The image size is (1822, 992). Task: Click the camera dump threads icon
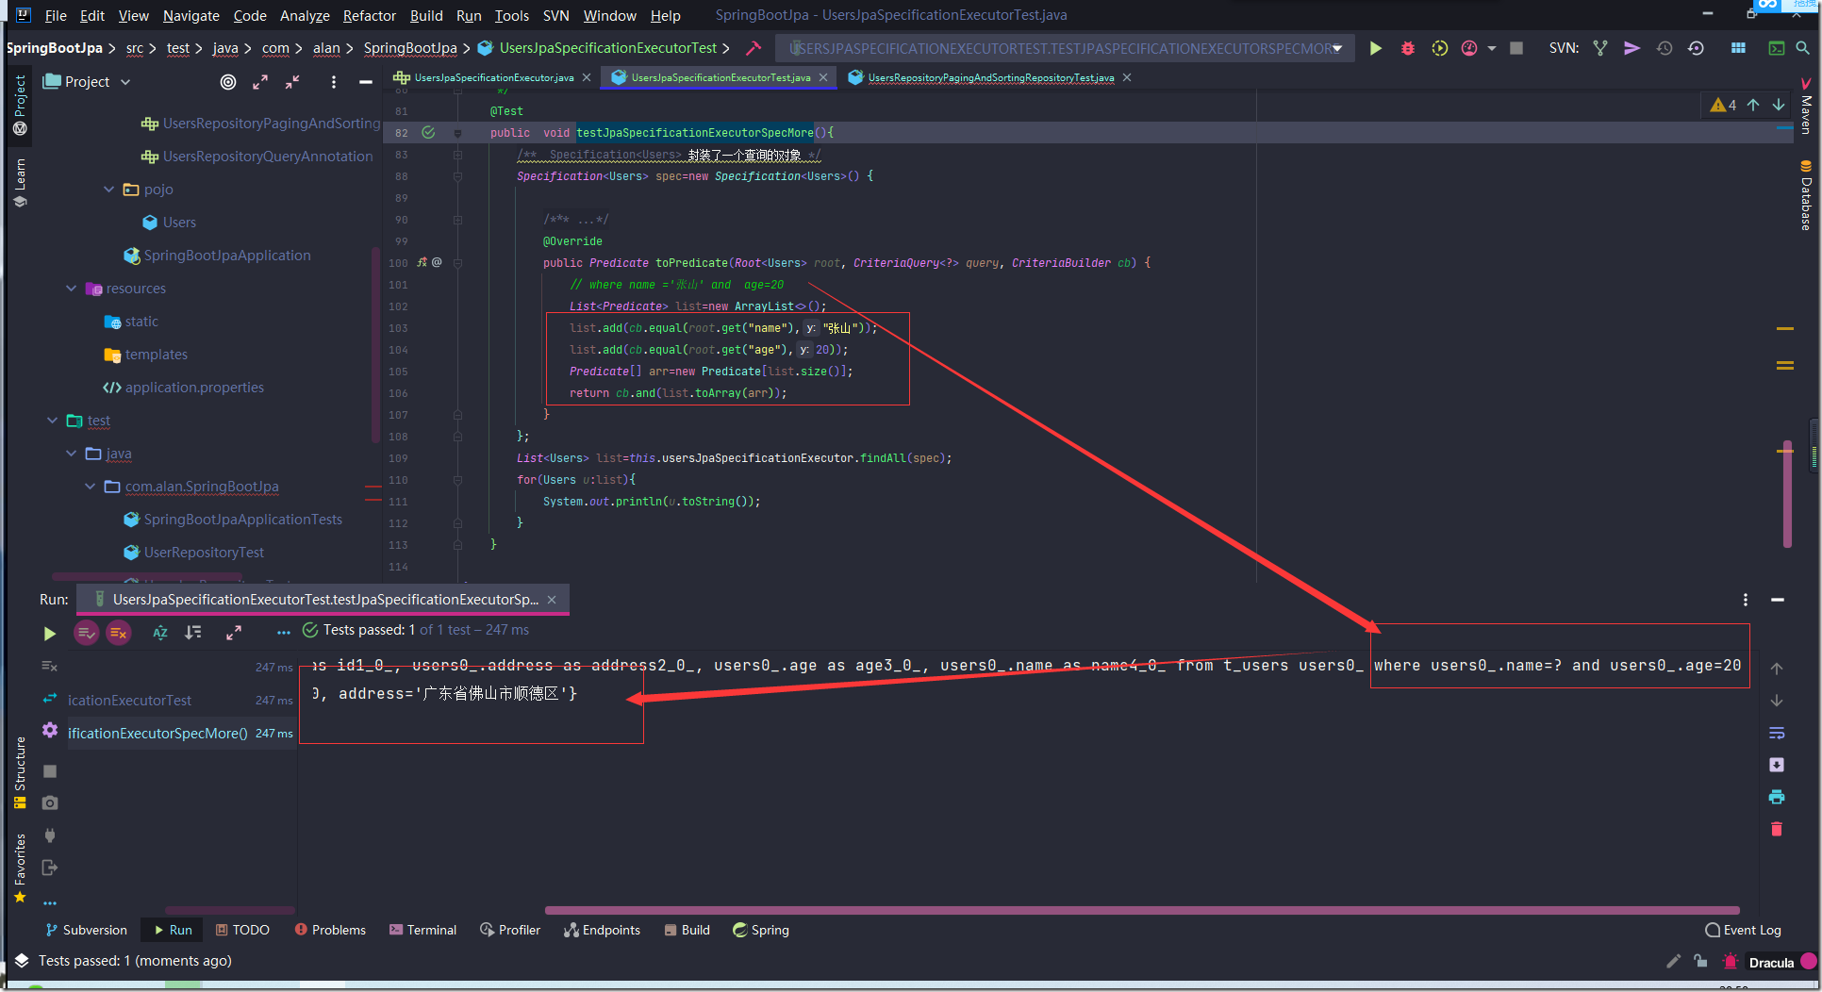tap(50, 803)
